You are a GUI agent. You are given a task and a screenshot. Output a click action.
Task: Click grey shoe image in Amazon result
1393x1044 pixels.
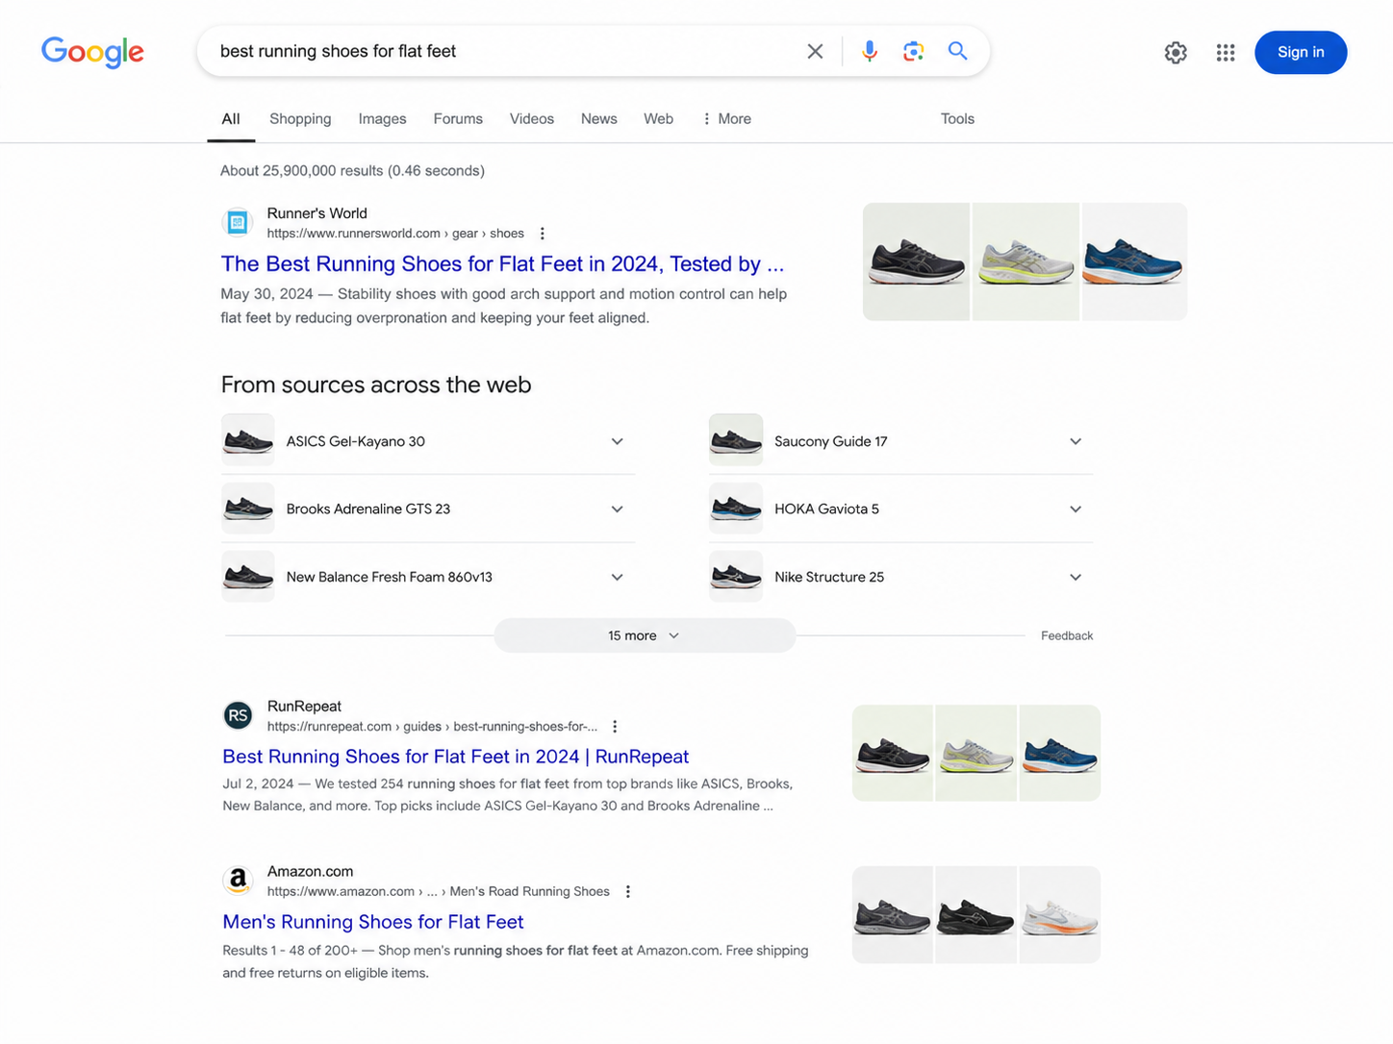click(893, 915)
